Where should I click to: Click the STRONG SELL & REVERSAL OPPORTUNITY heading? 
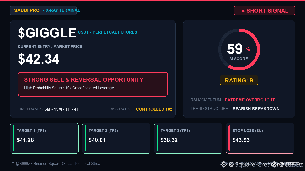point(84,80)
